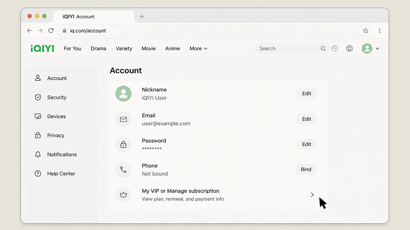
Task: Click the masked password asterisks
Action: point(152,149)
